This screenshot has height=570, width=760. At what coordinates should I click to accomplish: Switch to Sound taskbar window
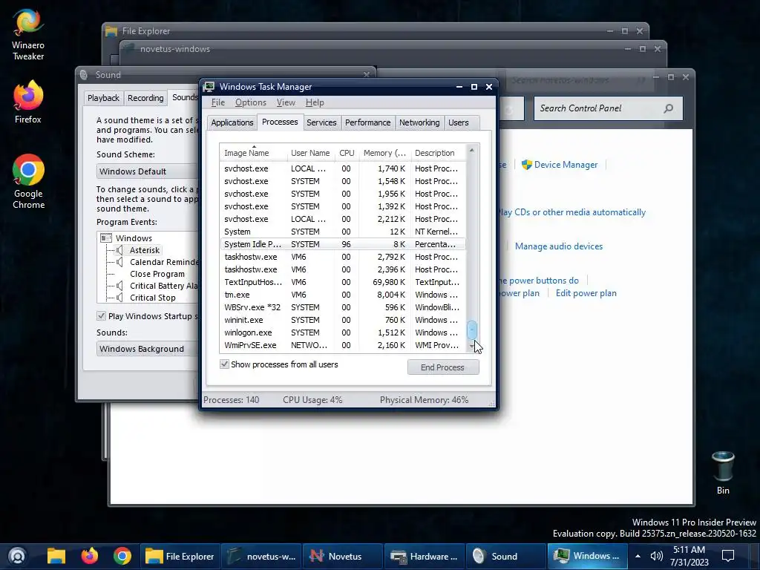505,556
